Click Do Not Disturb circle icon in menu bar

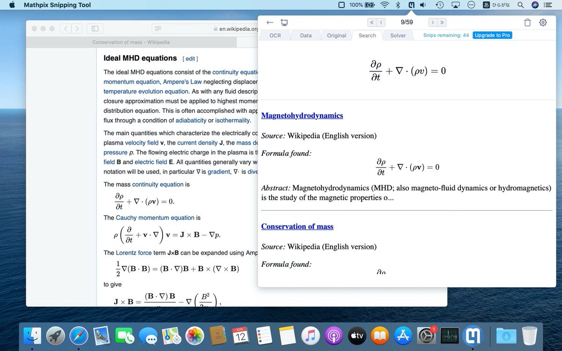tap(472, 5)
